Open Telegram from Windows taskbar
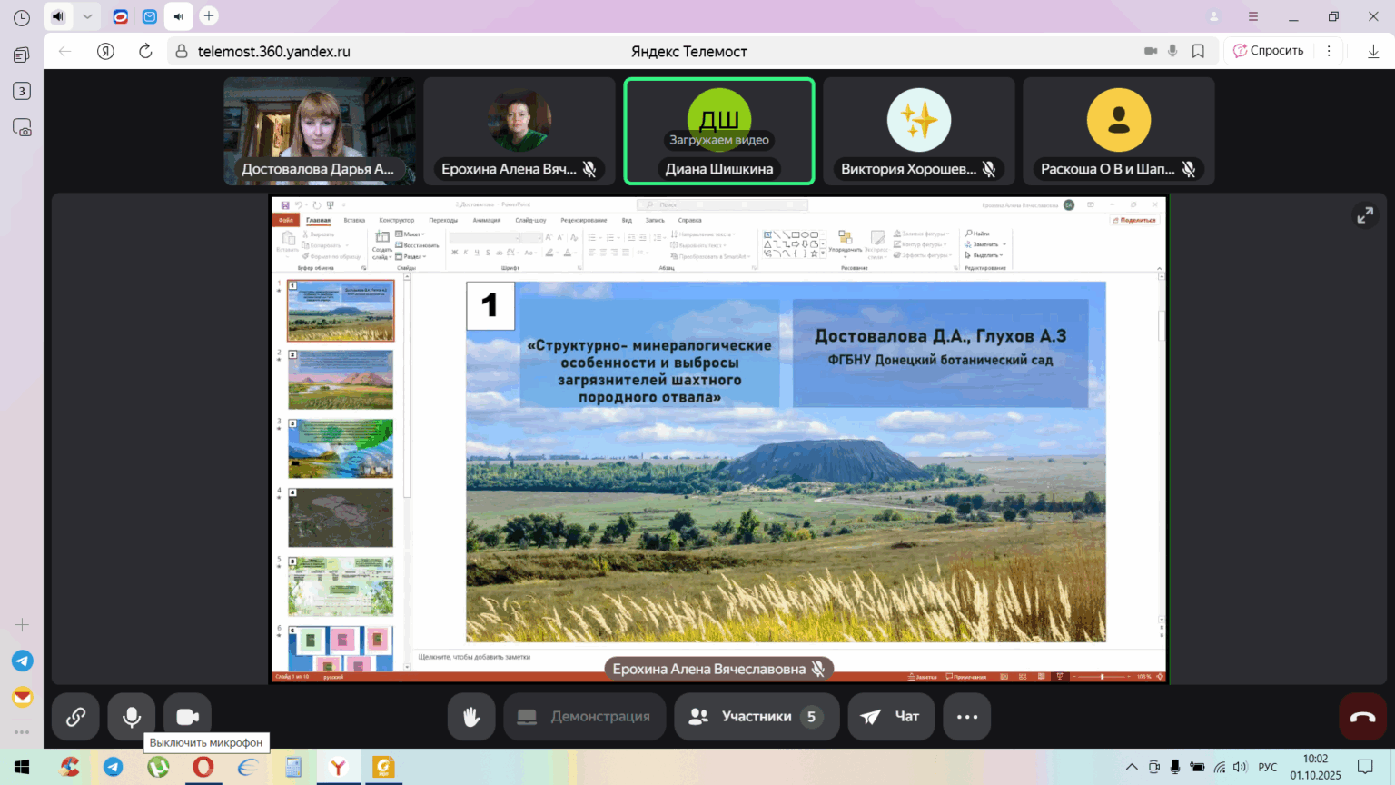The image size is (1395, 785). pos(114,767)
